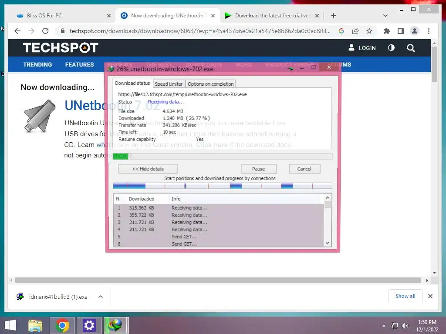Toggle the Chrome side panel icon
Screen dimensions: 446x334
(401, 31)
